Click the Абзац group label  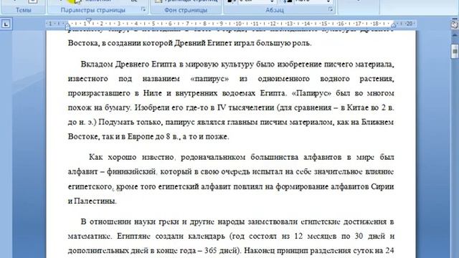275,10
